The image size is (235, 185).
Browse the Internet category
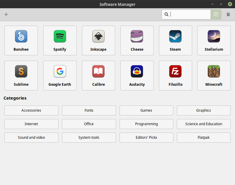pos(31,124)
